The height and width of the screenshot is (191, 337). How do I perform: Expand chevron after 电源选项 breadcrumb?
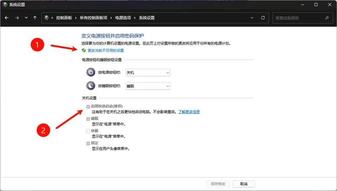(135, 18)
